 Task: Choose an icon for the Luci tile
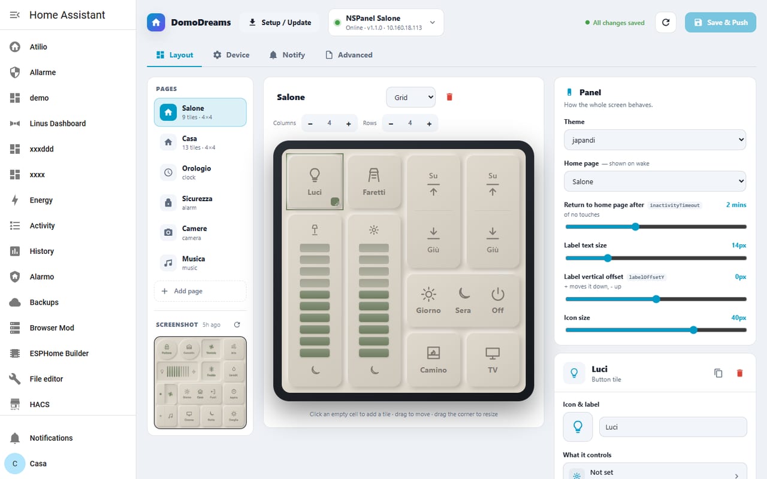[578, 427]
